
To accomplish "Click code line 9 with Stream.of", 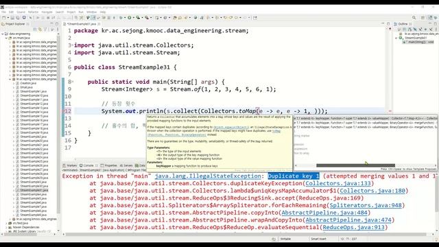I will [x=189, y=89].
